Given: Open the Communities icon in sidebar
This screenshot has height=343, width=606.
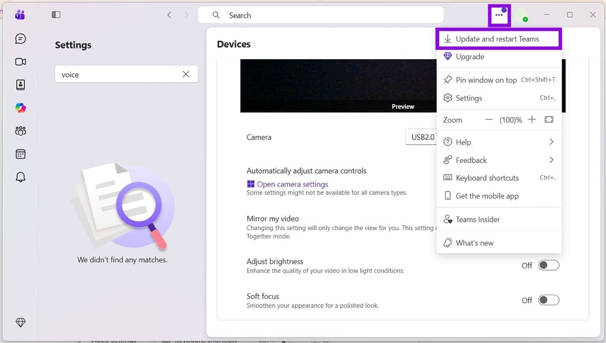Looking at the screenshot, I should [x=20, y=131].
